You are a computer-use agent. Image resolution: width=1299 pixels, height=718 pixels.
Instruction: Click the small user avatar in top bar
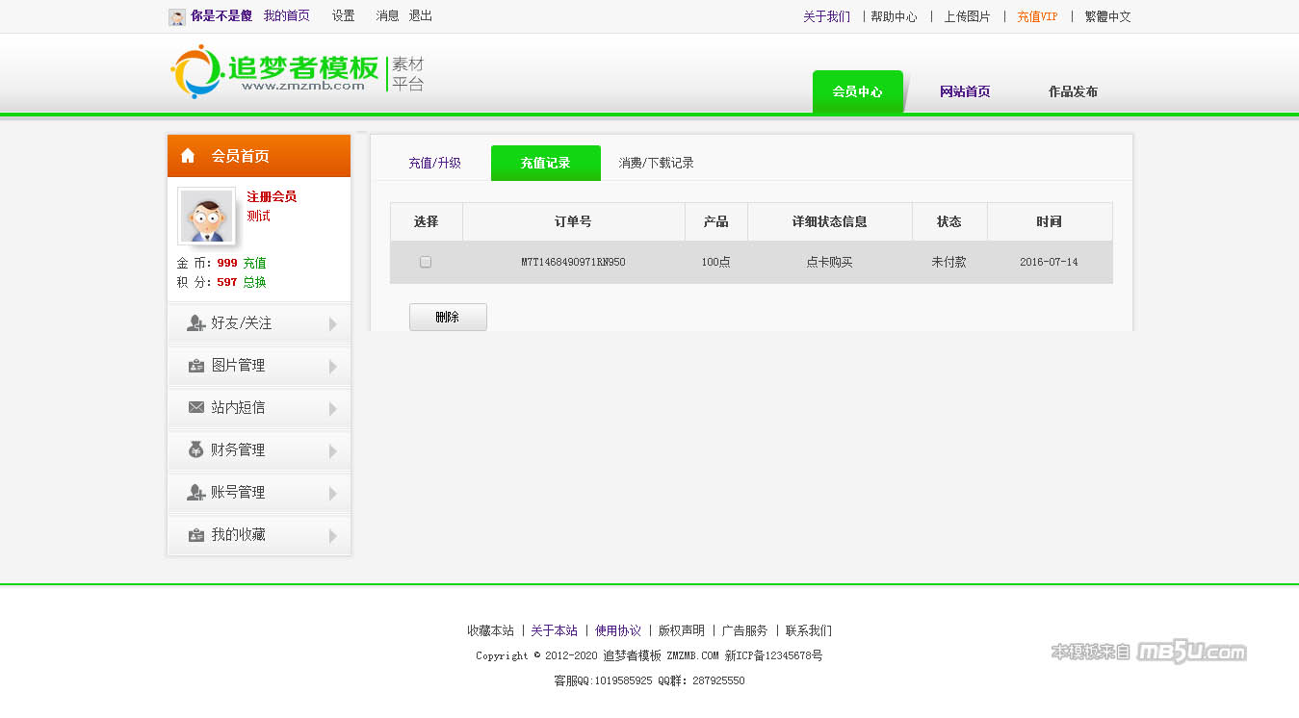click(177, 16)
